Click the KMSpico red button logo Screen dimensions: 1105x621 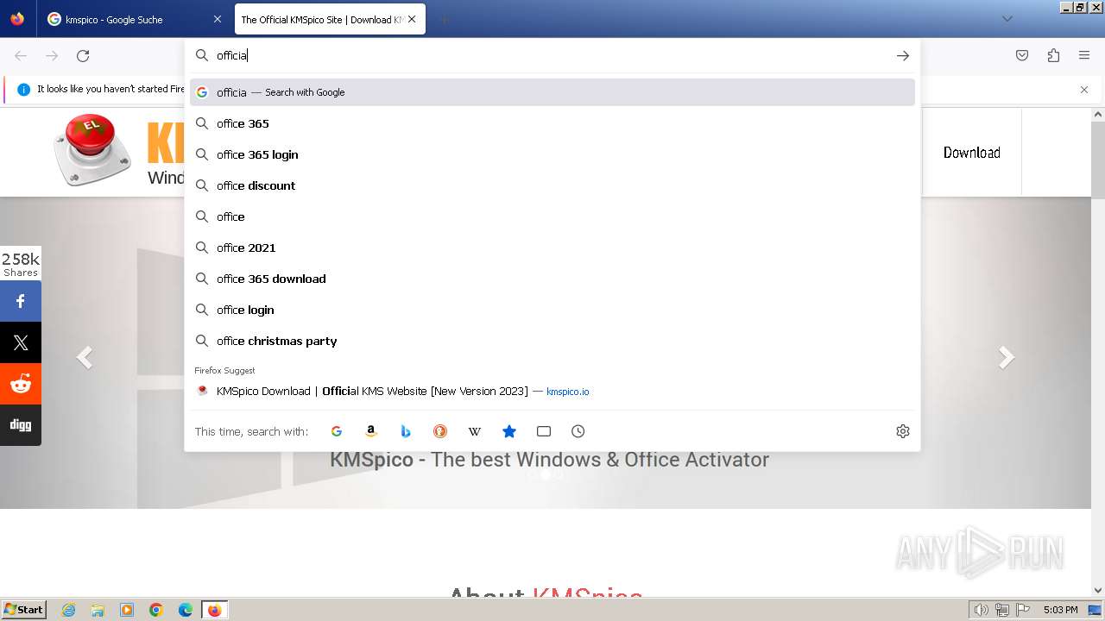click(92, 149)
